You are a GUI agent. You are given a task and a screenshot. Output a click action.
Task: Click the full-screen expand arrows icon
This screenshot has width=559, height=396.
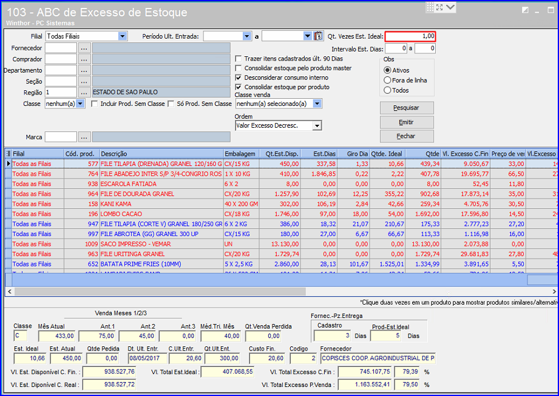439,7
